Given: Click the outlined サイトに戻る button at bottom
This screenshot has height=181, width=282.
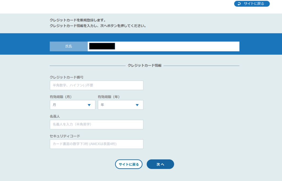Looking at the screenshot, I should (129, 164).
